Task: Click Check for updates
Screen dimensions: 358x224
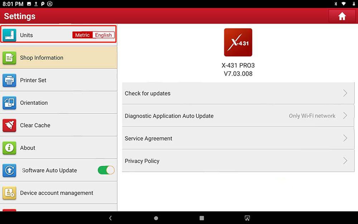Action: (238, 93)
